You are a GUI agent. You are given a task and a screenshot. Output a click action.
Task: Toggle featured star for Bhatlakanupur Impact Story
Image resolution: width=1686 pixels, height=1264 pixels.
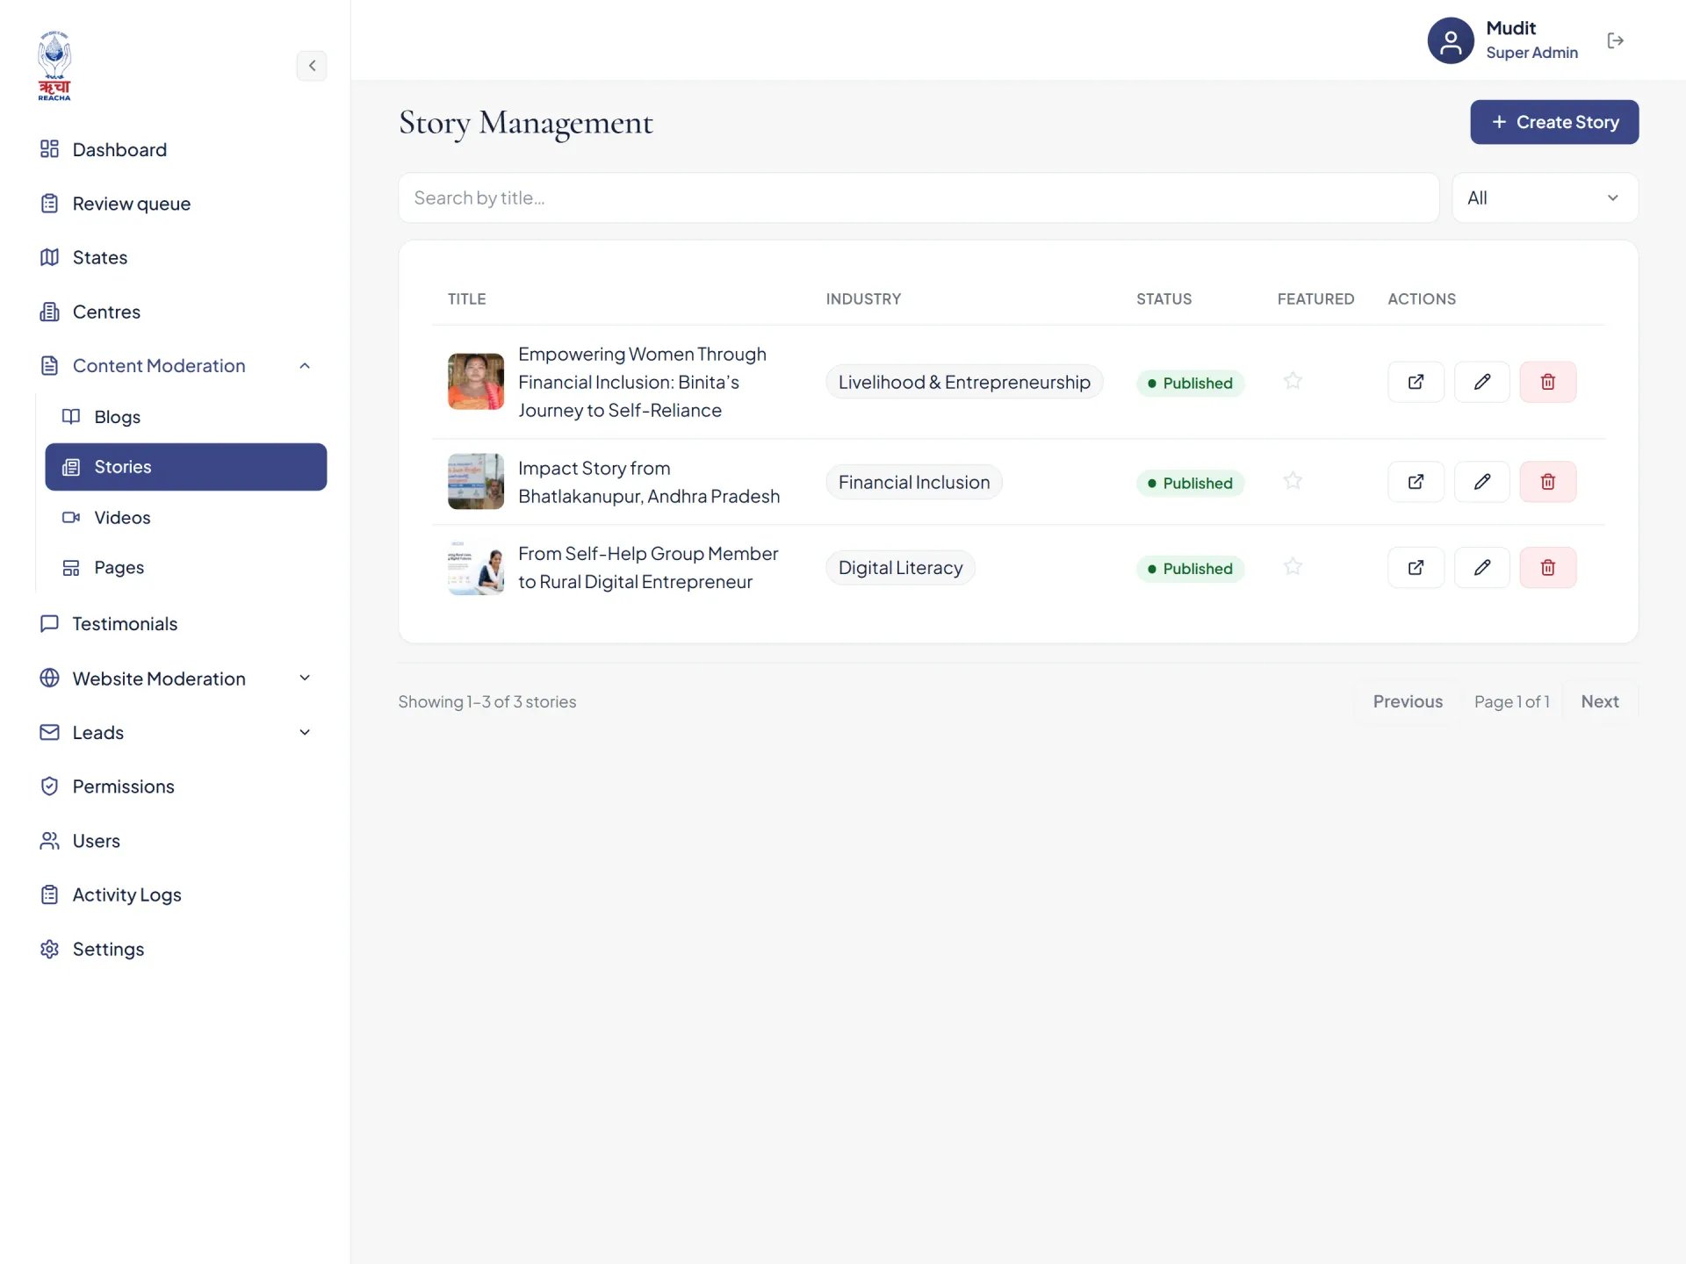click(x=1292, y=481)
